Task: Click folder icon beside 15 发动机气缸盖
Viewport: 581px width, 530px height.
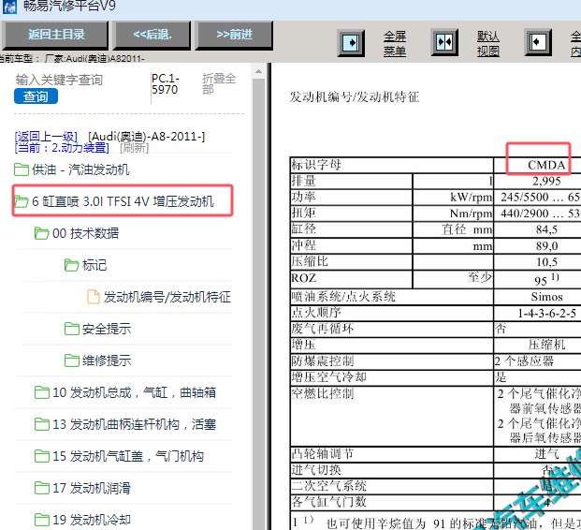Action: point(41,456)
